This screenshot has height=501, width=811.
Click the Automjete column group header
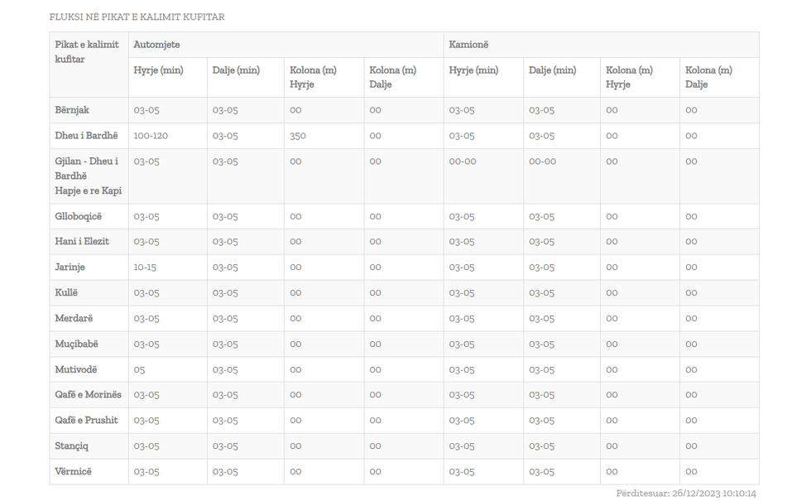(156, 45)
